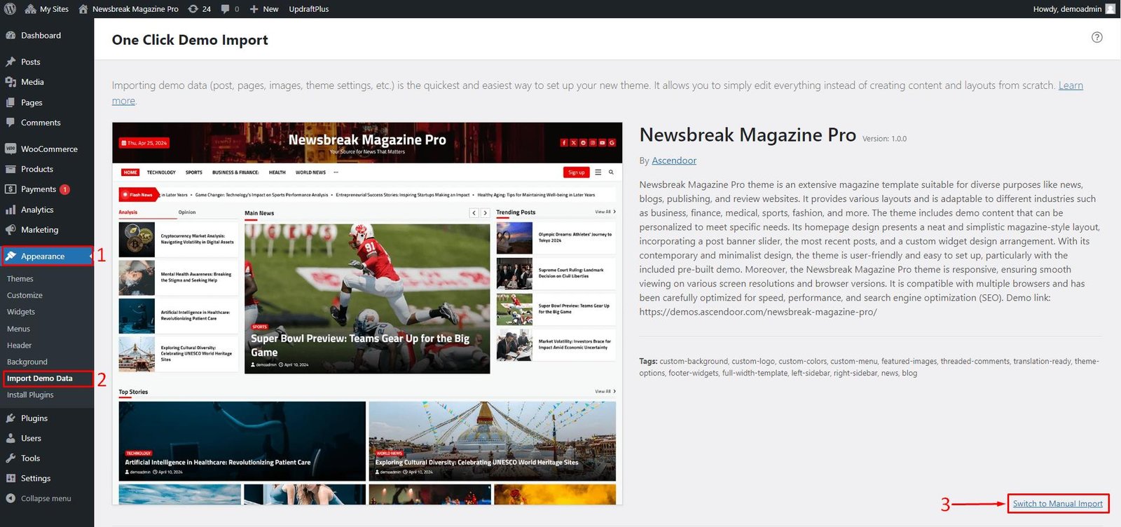
Task: Open the Settings section
Action: pyautogui.click(x=36, y=479)
